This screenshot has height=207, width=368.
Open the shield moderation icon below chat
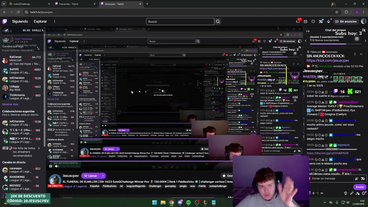coord(346,193)
